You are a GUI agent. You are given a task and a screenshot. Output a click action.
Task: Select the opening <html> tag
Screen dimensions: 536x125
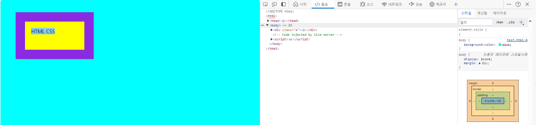pyautogui.click(x=271, y=16)
